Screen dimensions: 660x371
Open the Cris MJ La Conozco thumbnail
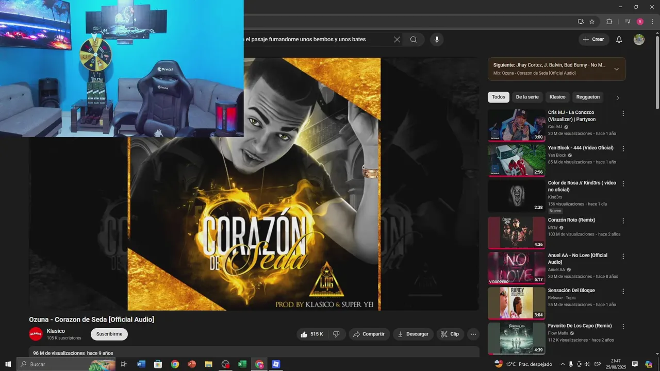pos(517,125)
